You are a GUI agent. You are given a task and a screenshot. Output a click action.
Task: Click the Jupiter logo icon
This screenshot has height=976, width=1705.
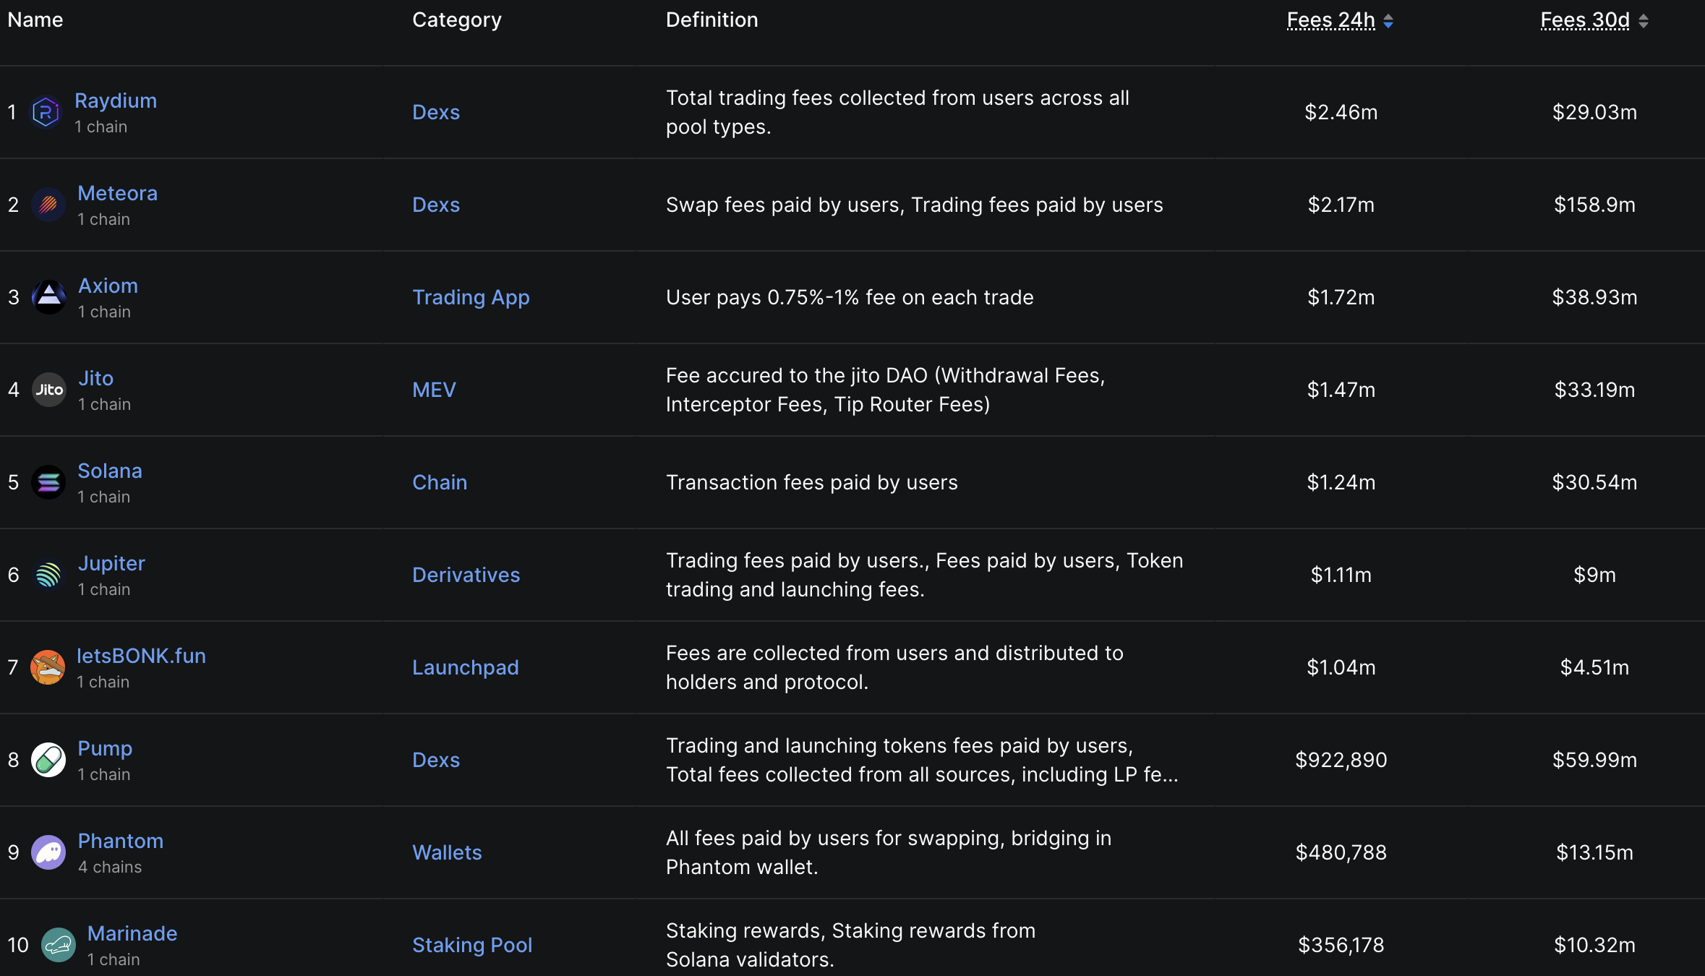coord(48,575)
